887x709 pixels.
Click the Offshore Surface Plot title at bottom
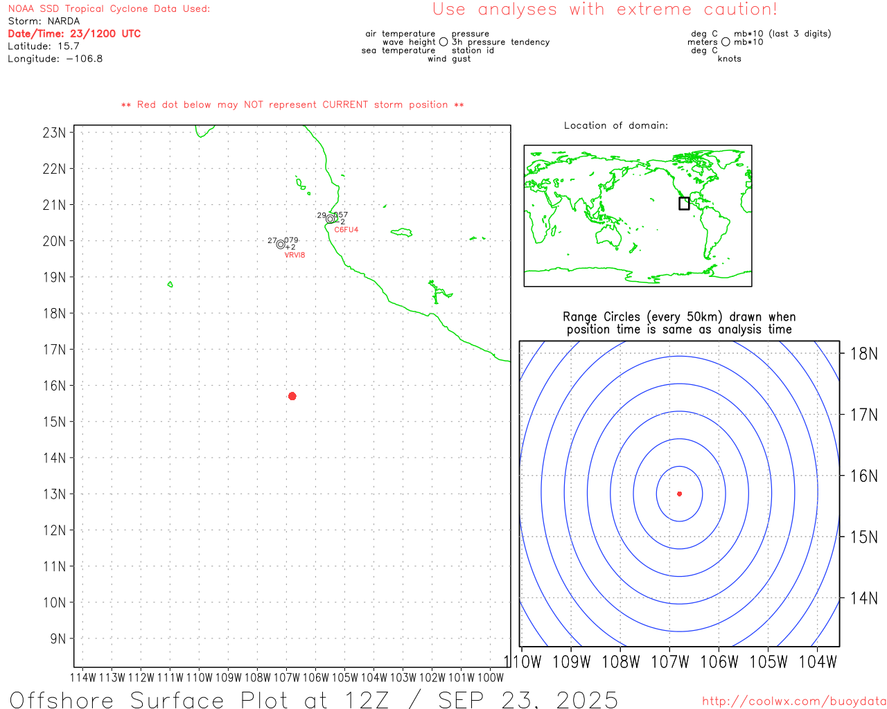coord(314,699)
